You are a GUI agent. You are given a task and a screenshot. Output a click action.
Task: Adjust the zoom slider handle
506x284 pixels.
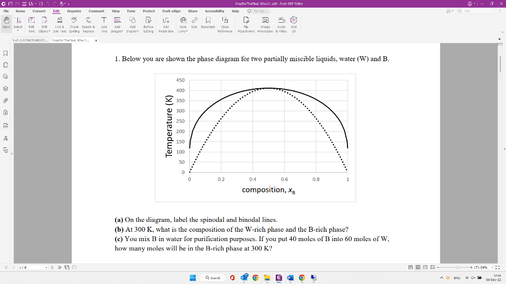click(458, 268)
